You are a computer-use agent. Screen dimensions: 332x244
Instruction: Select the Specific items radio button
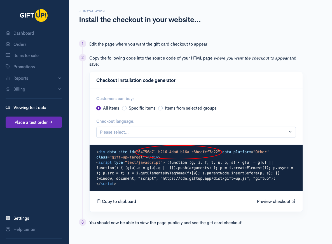[124, 108]
